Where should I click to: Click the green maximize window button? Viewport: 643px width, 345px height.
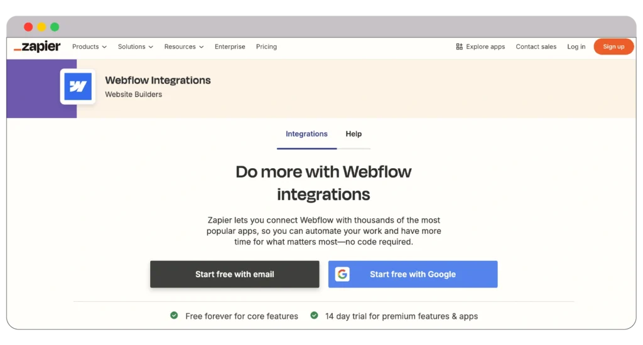click(x=55, y=27)
